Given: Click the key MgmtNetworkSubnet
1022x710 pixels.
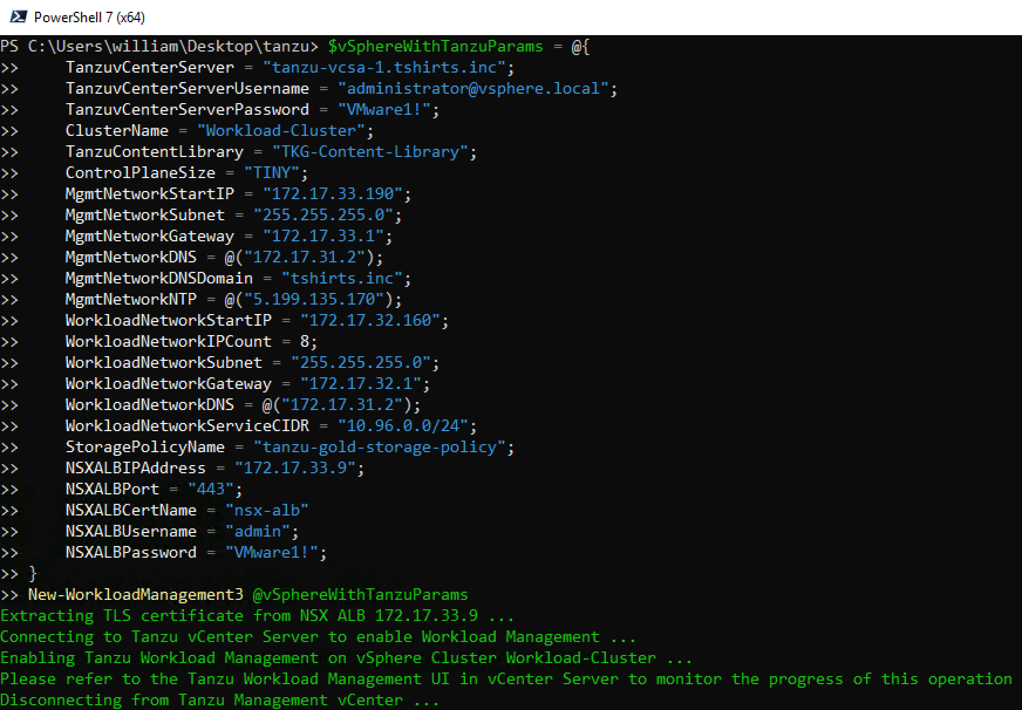Looking at the screenshot, I should coord(145,215).
